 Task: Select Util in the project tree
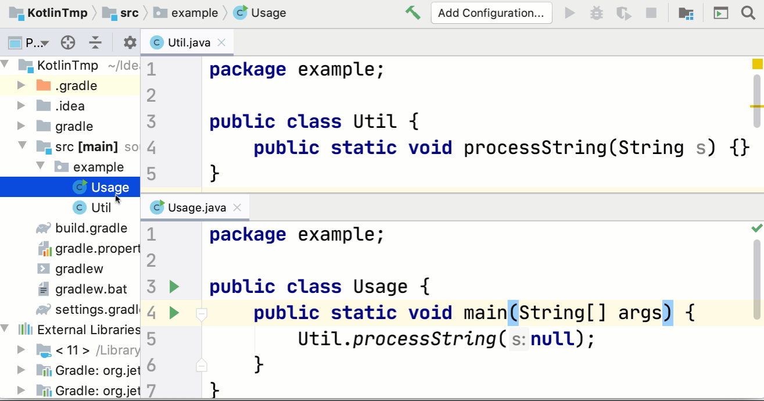[x=101, y=207]
